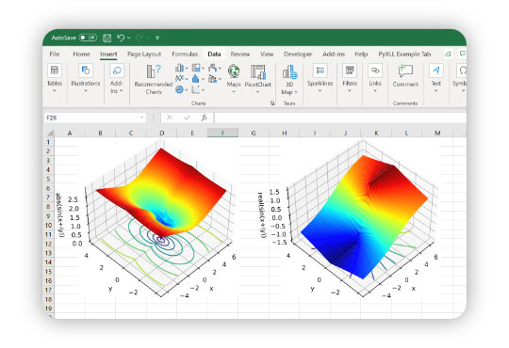Click the Insert Function fx button
The image size is (509, 348).
click(204, 118)
